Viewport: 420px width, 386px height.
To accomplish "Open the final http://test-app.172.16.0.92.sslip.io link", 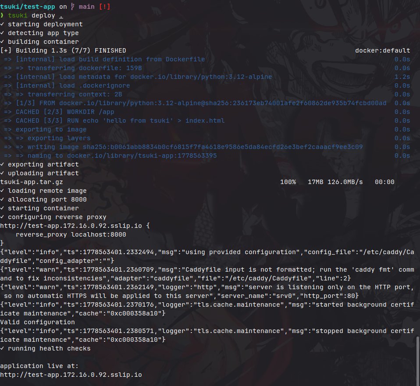I will tap(71, 375).
